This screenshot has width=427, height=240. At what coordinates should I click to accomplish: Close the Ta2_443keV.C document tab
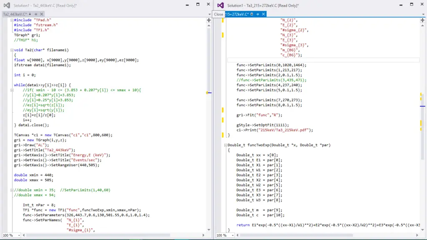(42, 14)
